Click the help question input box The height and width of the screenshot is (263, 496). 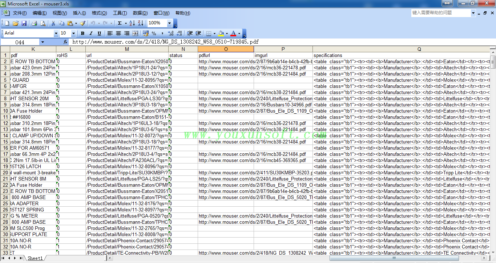(x=441, y=13)
